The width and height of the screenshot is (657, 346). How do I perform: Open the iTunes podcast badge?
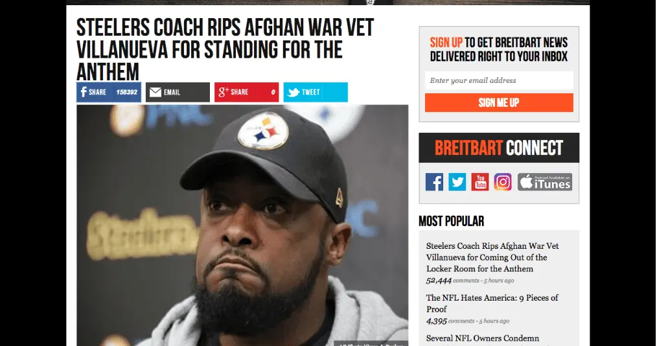[x=545, y=182]
